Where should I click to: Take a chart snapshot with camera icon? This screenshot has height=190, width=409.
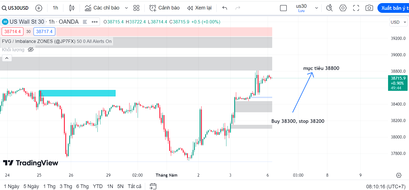[369, 8]
